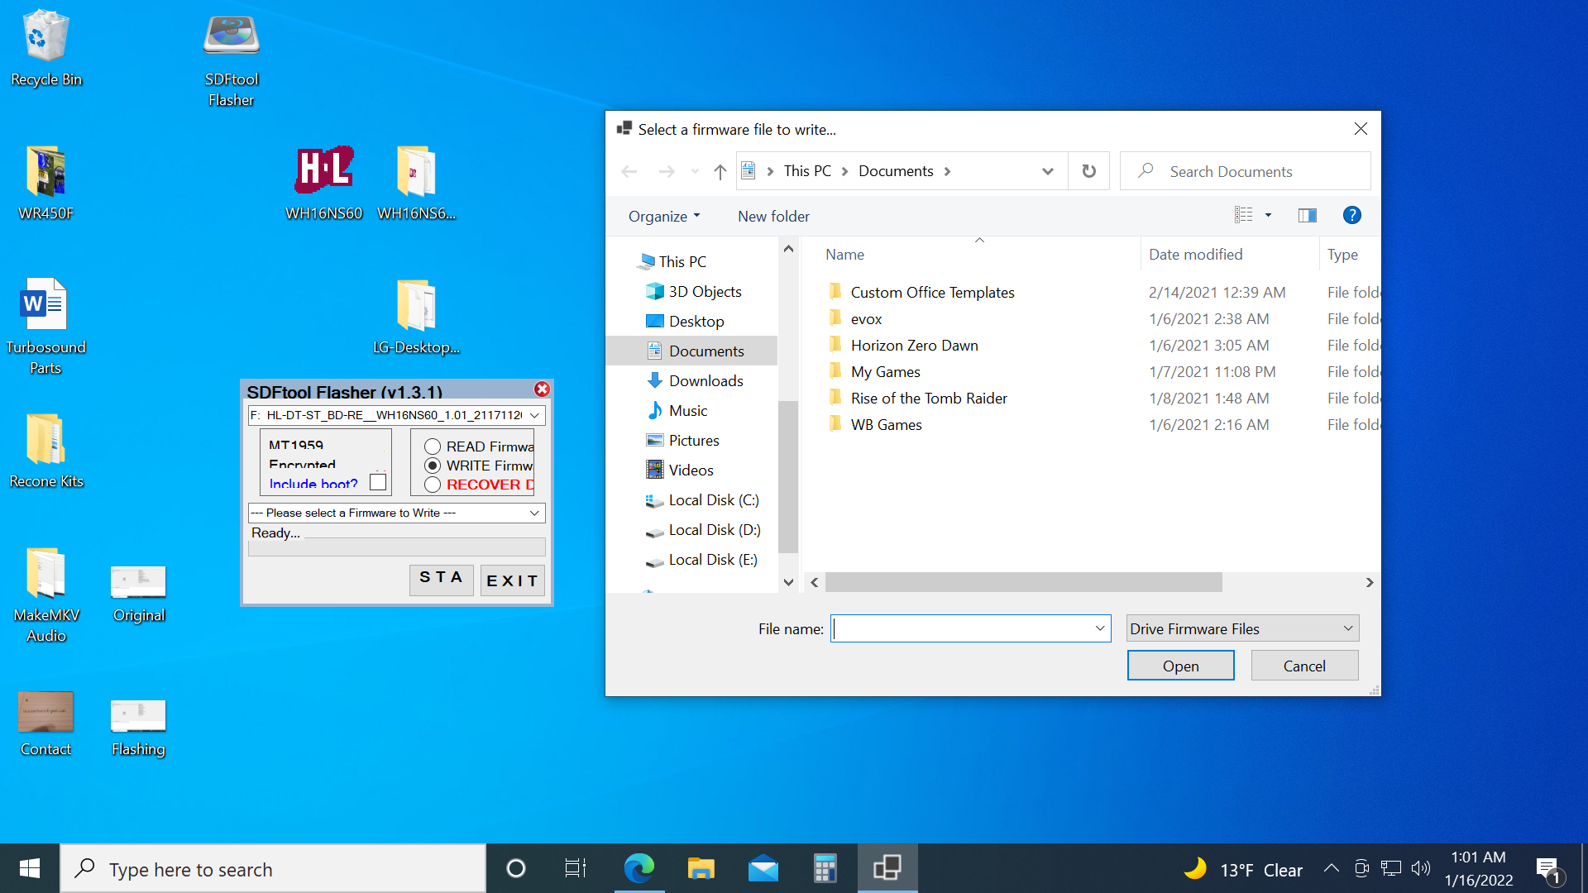Select Music in navigation pane
This screenshot has height=893, width=1588.
tap(688, 410)
